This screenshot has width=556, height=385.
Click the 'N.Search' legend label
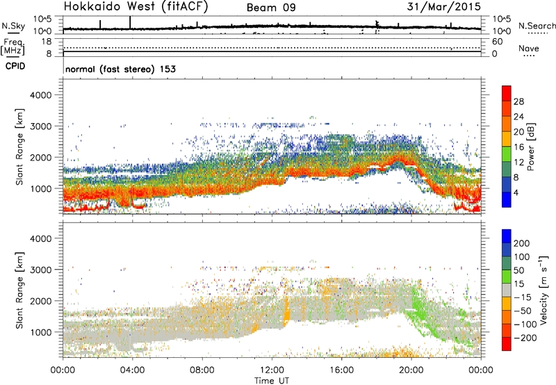tap(537, 26)
